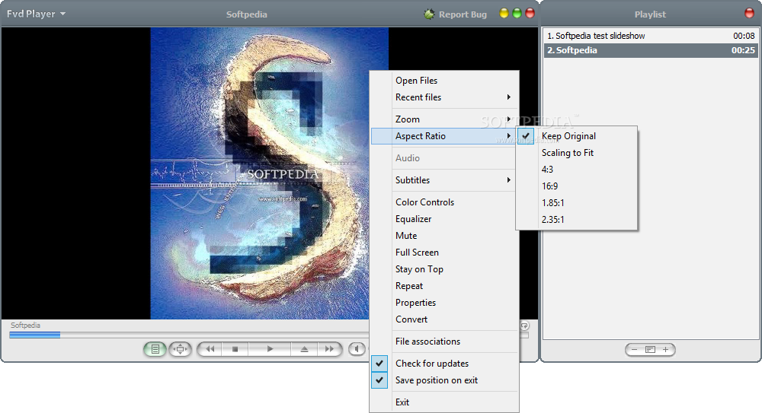Expand the Aspect Ratio submenu arrow

509,136
